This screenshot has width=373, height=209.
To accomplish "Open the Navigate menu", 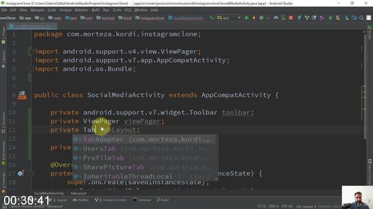I will click(x=37, y=10).
